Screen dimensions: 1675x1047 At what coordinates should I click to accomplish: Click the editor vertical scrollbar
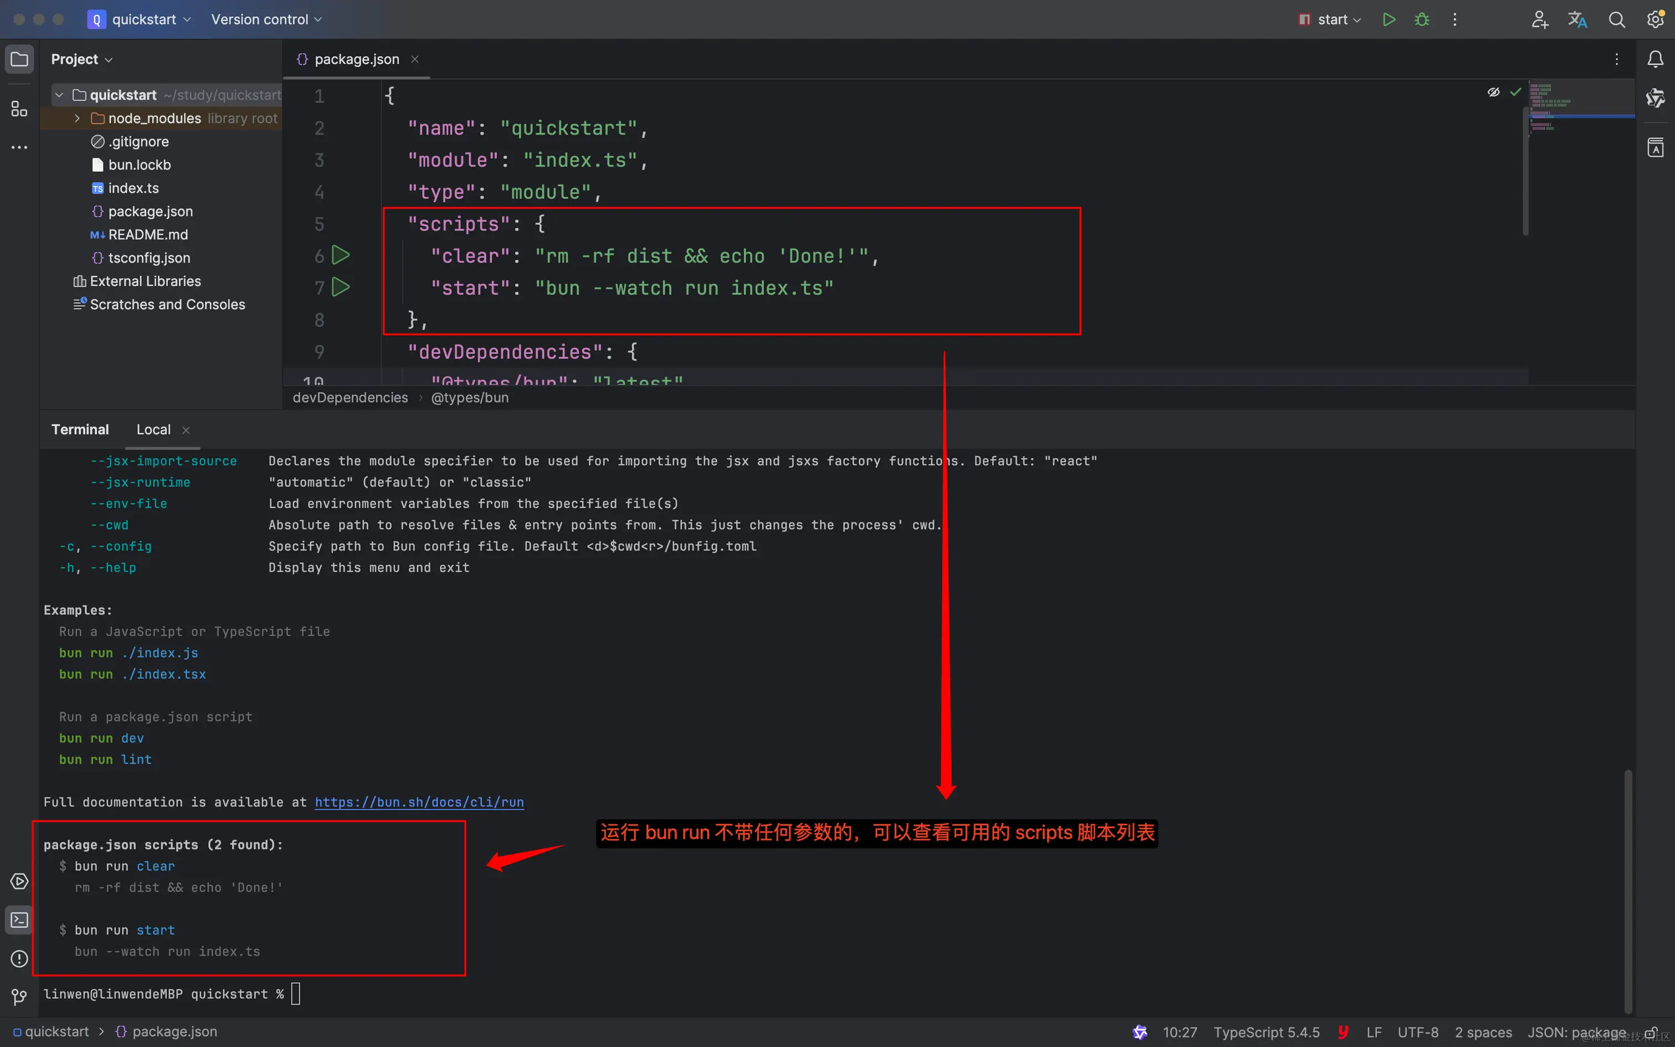pos(1525,171)
